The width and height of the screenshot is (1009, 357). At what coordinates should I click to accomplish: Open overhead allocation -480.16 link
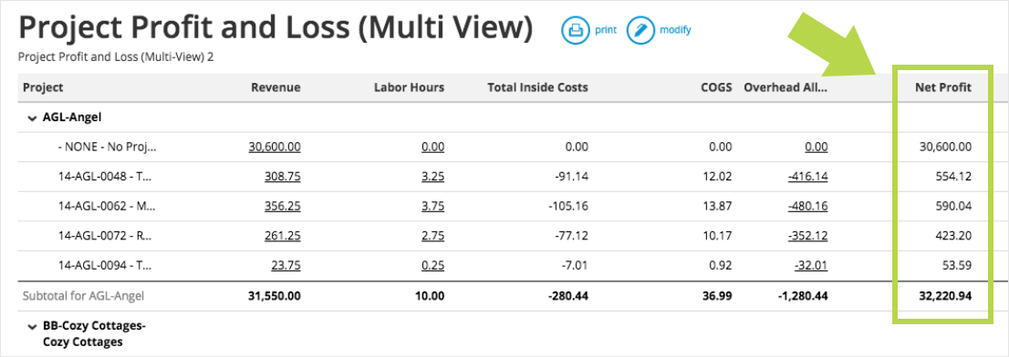(x=807, y=206)
